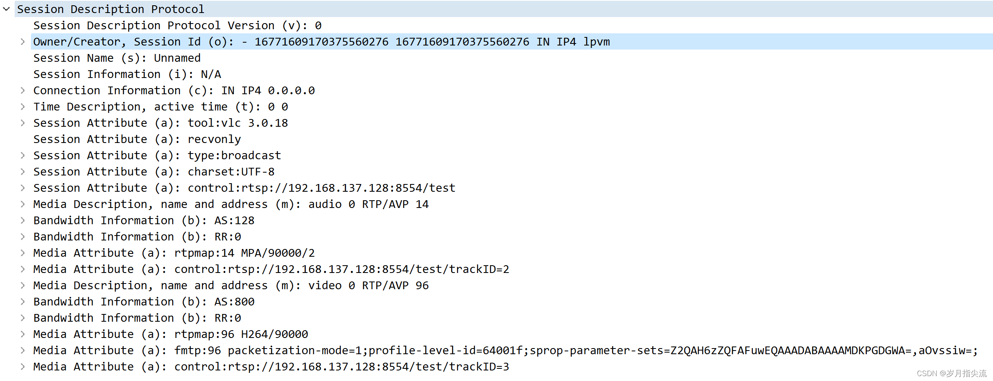Select Session Name (s): Unnamed row

coord(117,58)
